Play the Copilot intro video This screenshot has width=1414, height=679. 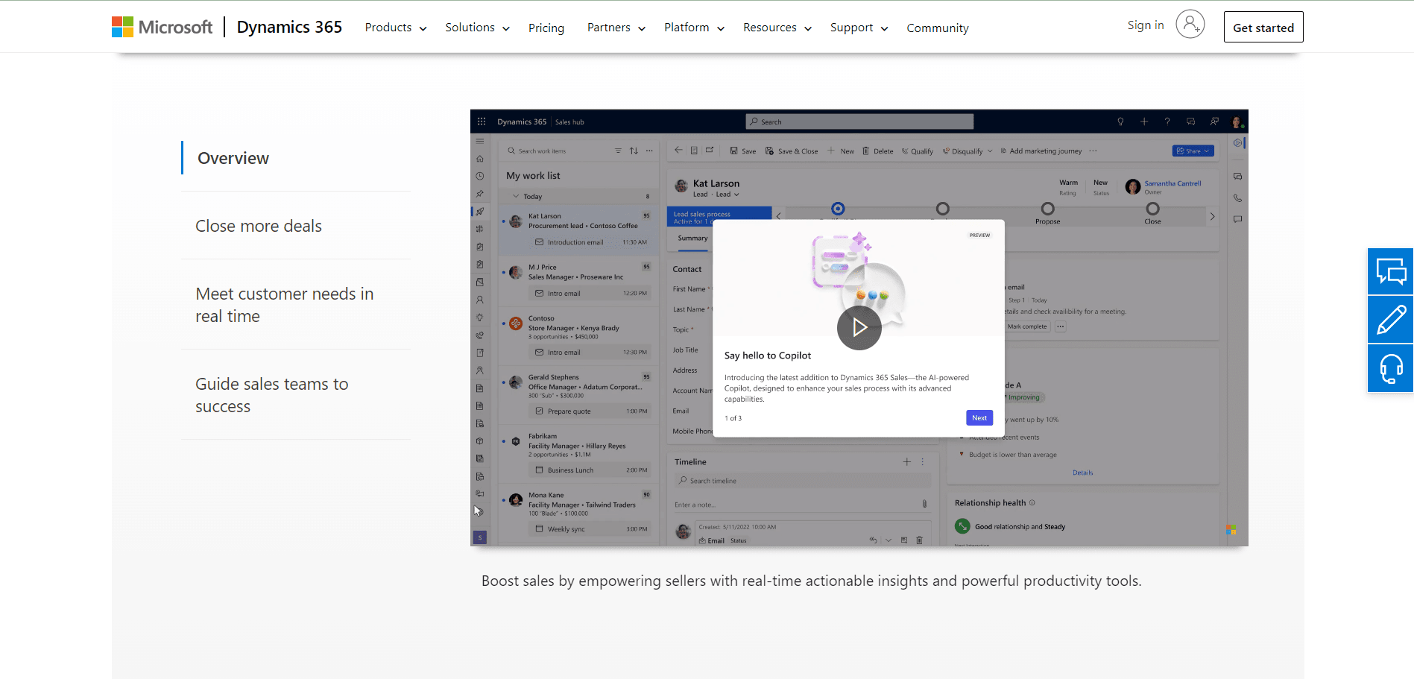click(x=859, y=327)
